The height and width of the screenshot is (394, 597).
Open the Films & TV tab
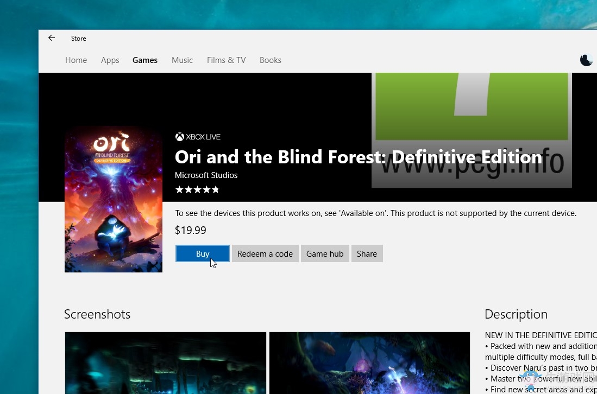click(x=226, y=60)
